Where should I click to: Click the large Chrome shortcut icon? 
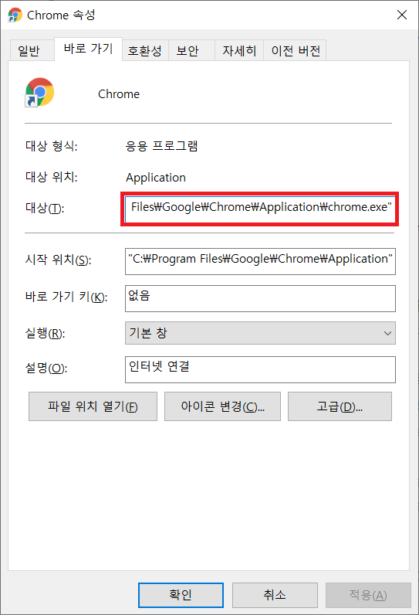click(39, 92)
